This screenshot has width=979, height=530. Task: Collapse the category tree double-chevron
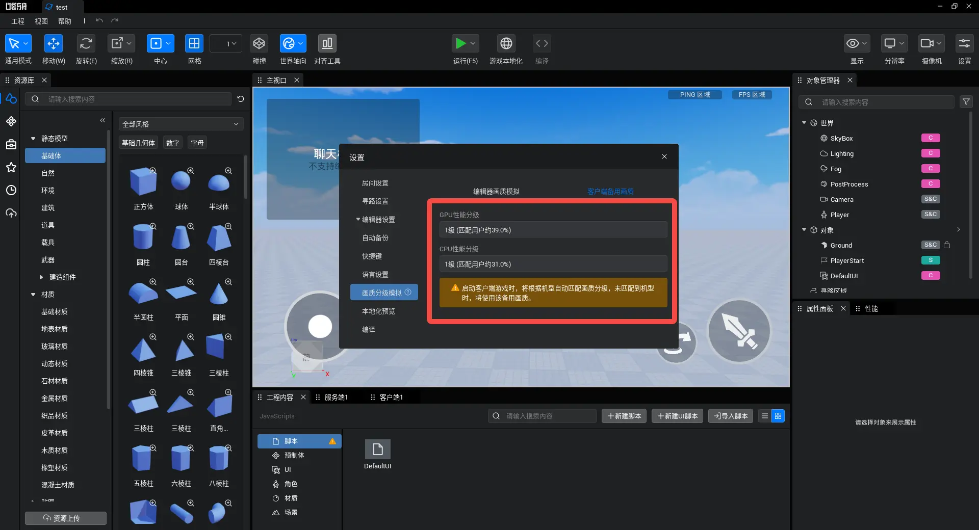(102, 120)
